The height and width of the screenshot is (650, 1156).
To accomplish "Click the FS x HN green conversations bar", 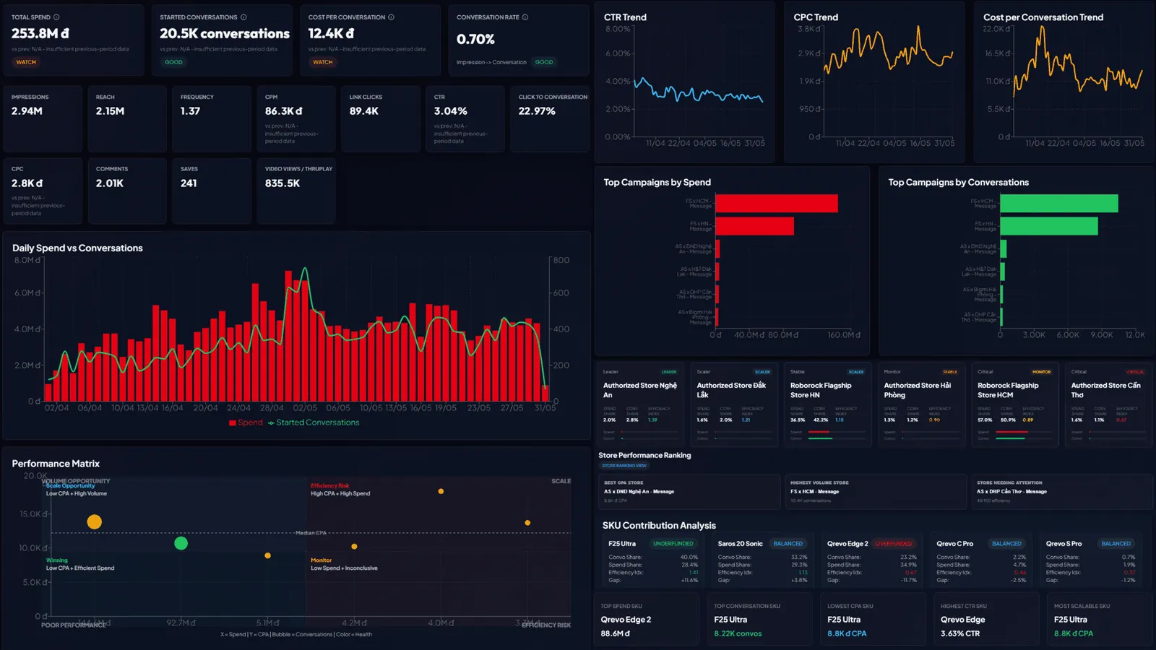I will [1049, 226].
